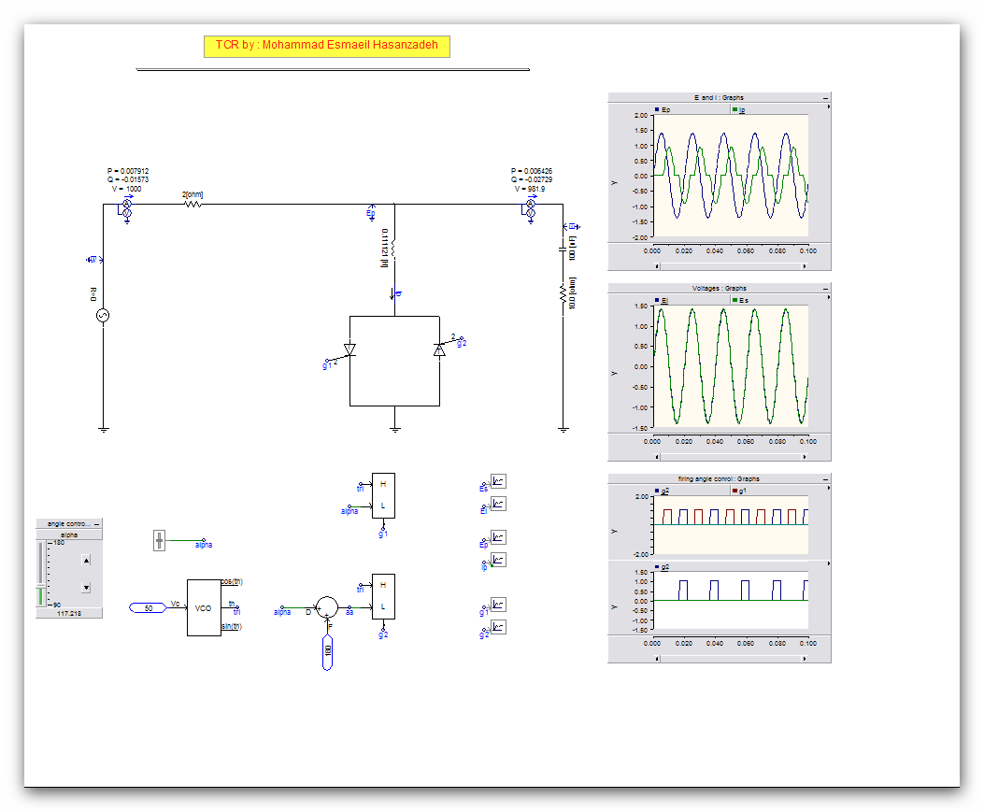Increase alpha with the up arrow
The width and height of the screenshot is (984, 812).
coord(86,560)
